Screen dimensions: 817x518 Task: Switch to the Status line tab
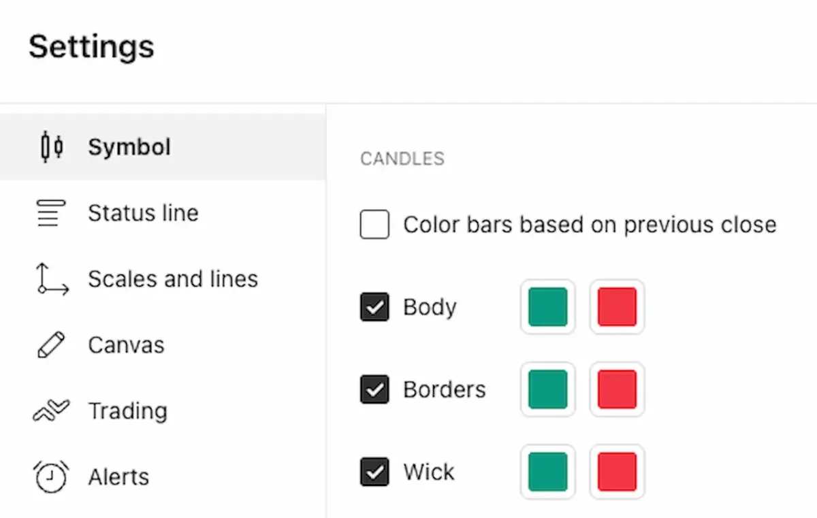tap(163, 213)
